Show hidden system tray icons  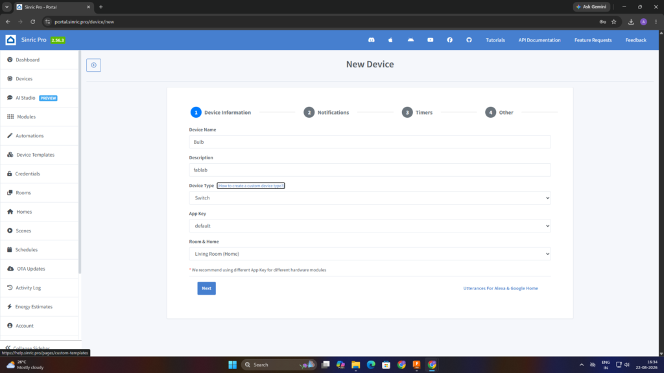[582, 365]
